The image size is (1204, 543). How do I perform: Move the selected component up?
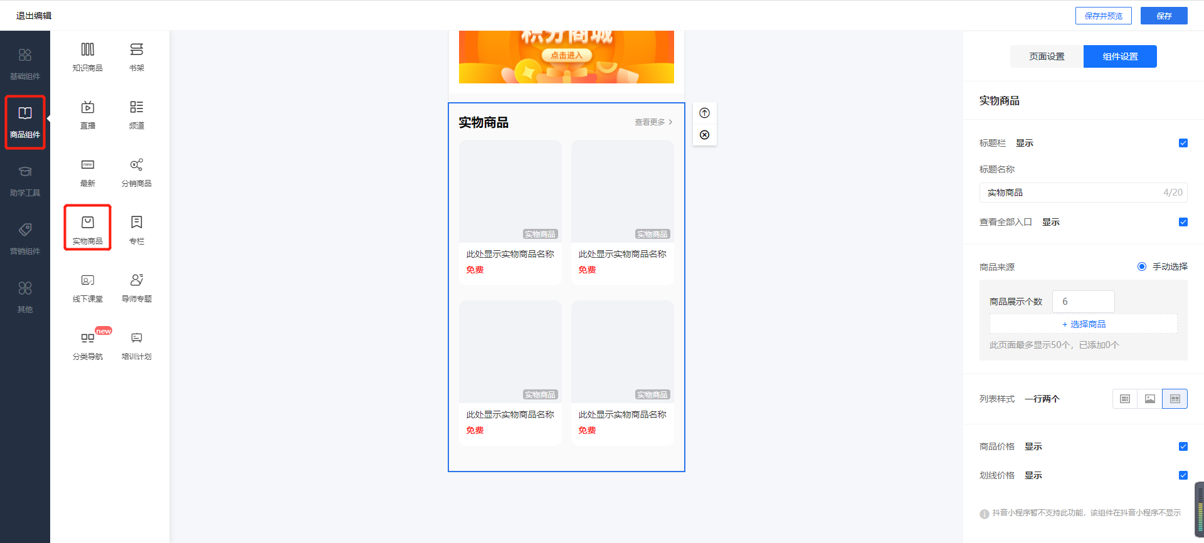tap(705, 113)
